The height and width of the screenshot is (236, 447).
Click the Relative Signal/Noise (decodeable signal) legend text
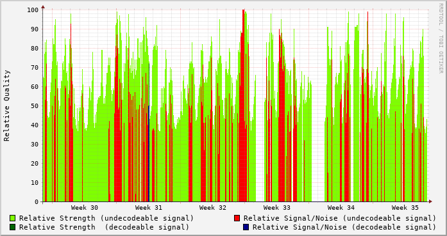(344, 227)
